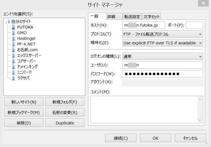This screenshot has width=211, height=147.
Task: Click the 名前の変更(R) button
Action: 65,112
